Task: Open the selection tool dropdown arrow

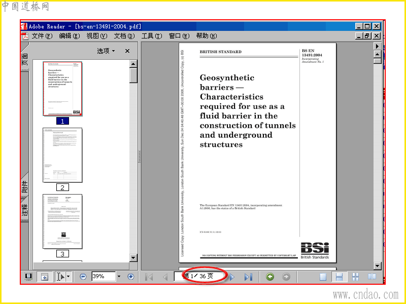Action: [68, 276]
